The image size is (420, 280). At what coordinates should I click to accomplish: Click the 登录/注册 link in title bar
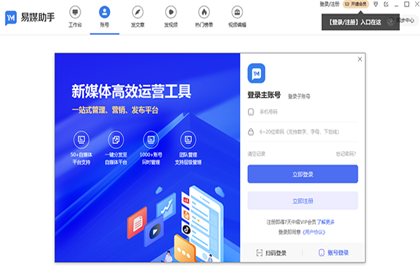[330, 4]
